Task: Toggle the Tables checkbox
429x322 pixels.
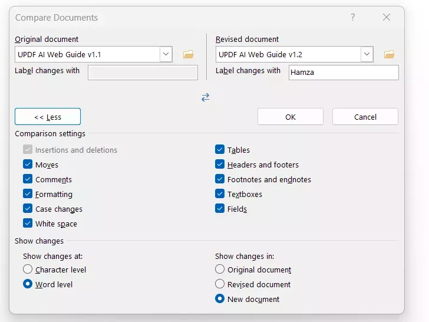Action: point(220,150)
